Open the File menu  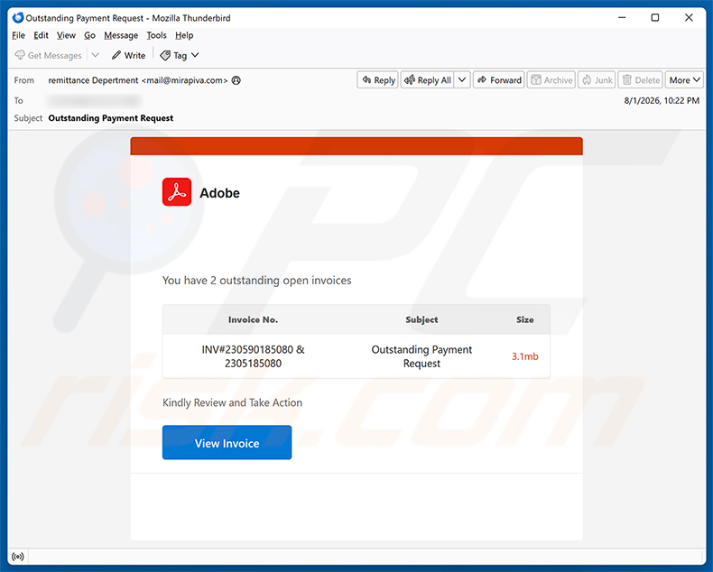(19, 35)
